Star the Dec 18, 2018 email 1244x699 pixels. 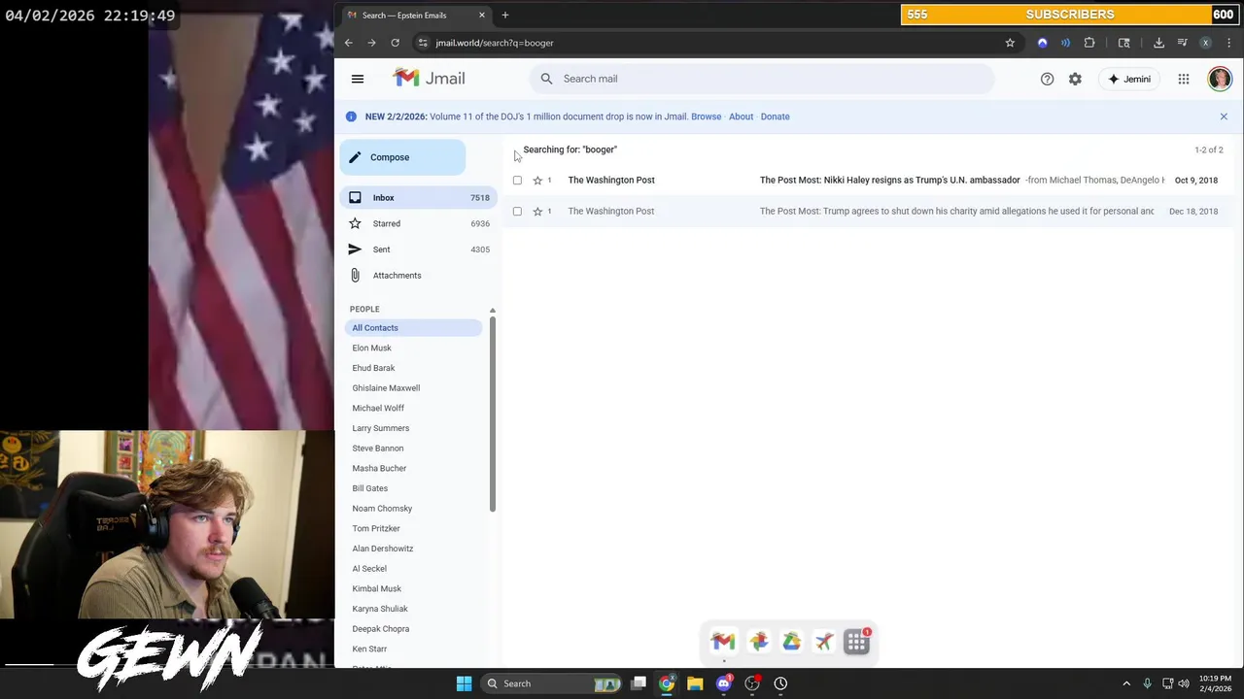[x=537, y=211]
